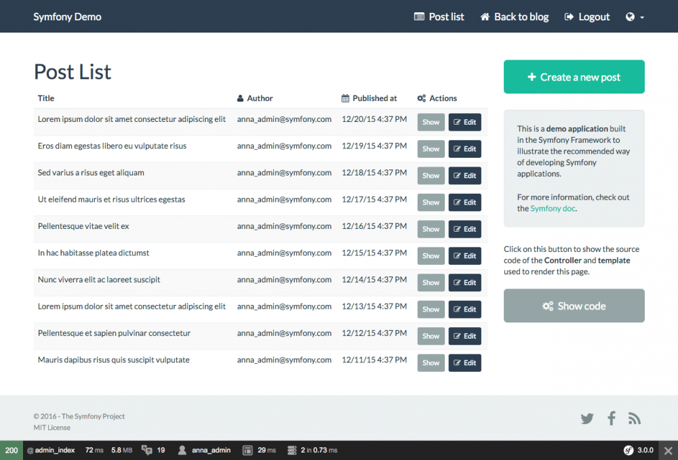Click title 'Mauris dapibus risus quis suscipit vulputate'
678x460 pixels.
[x=114, y=360]
